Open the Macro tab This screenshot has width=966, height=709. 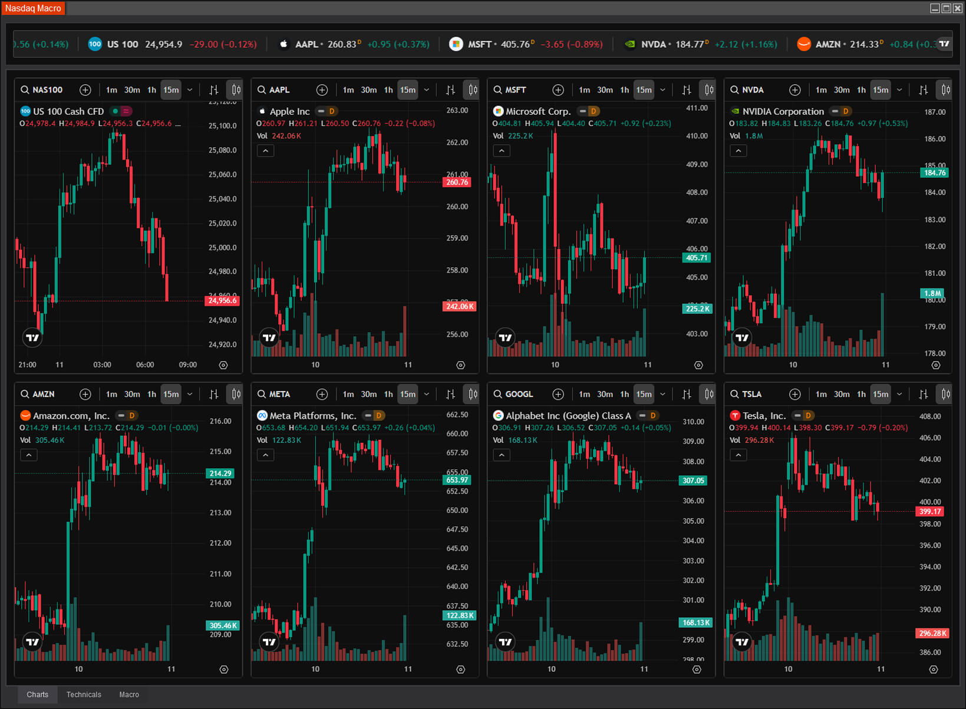pos(129,695)
